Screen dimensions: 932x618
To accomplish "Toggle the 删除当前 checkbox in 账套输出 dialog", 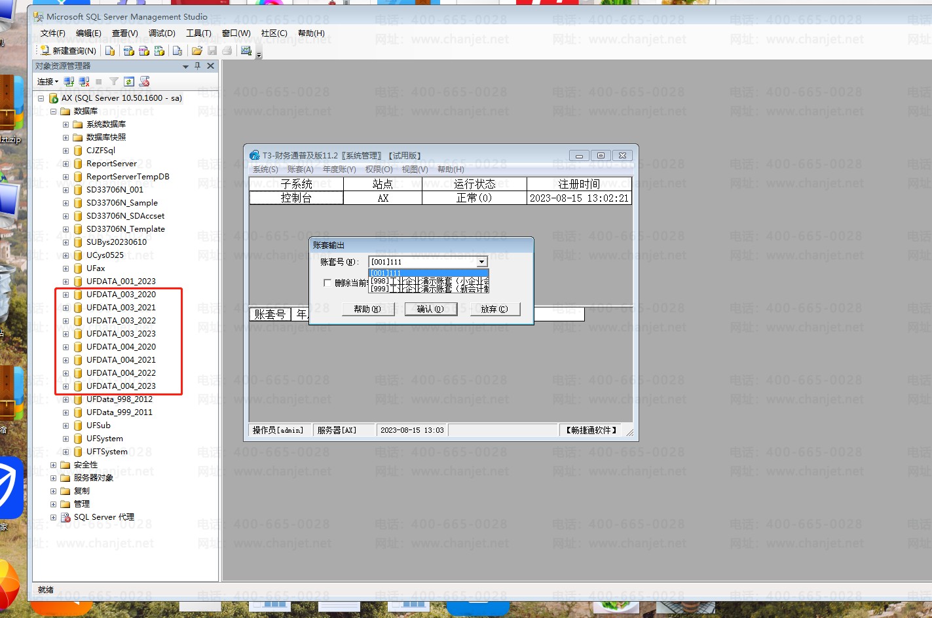I will [x=327, y=283].
